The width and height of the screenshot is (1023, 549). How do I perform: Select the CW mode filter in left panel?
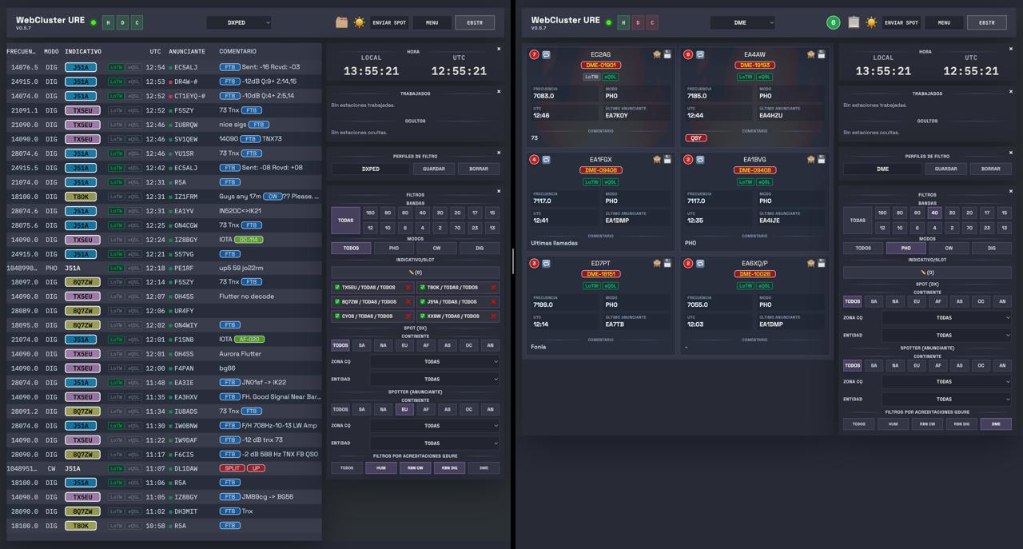(x=436, y=248)
